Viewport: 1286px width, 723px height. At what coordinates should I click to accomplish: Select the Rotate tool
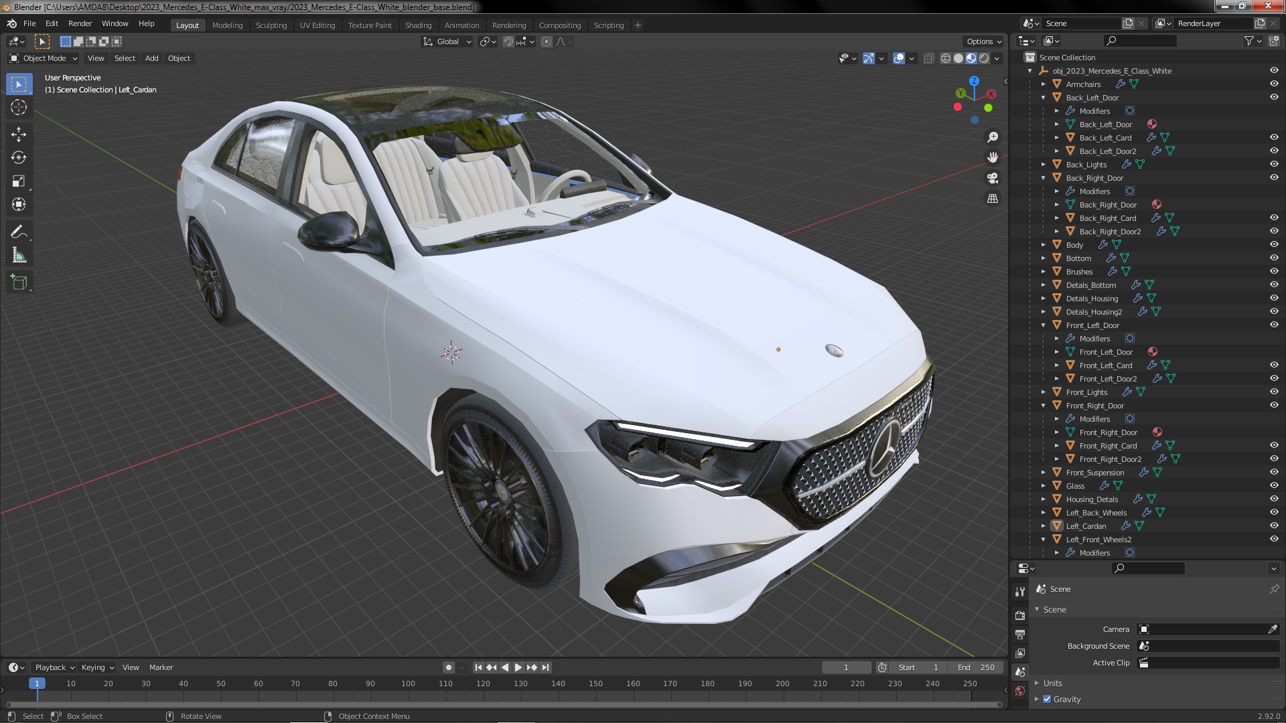(x=19, y=158)
